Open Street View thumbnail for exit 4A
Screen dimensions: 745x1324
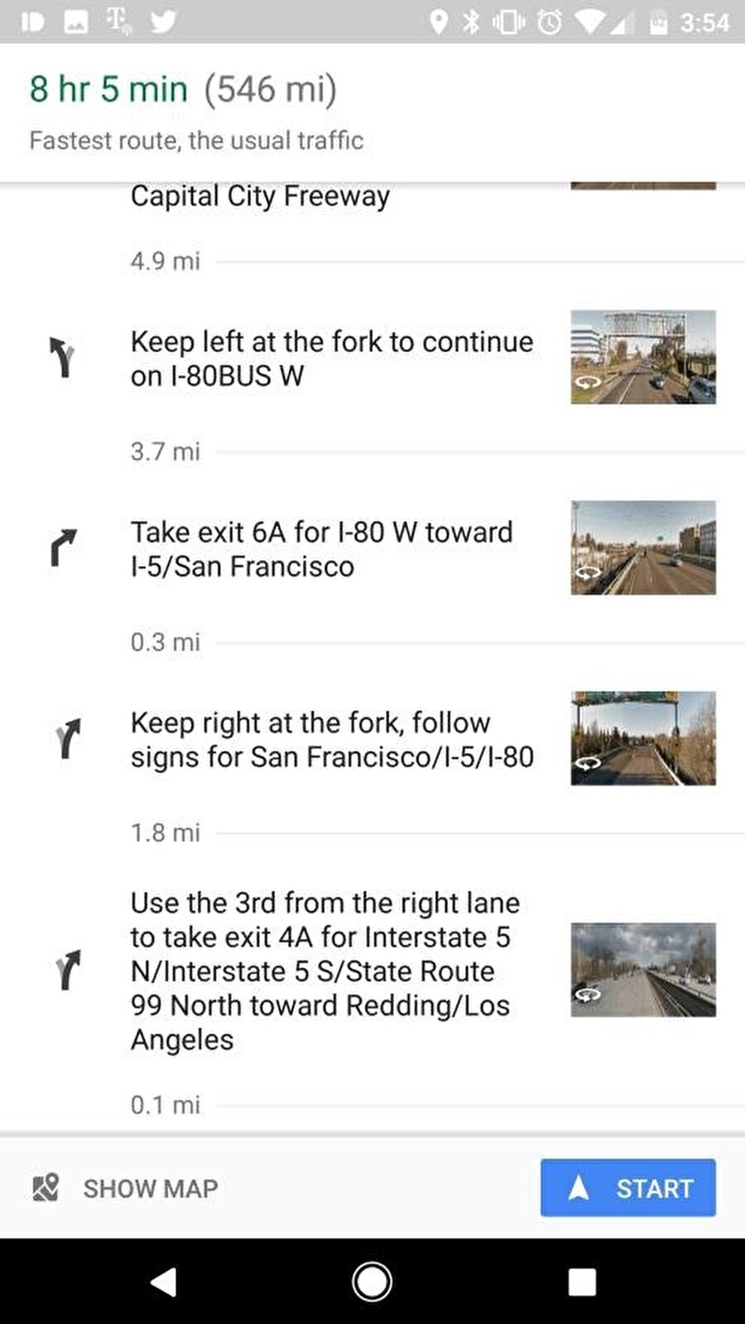pos(643,970)
